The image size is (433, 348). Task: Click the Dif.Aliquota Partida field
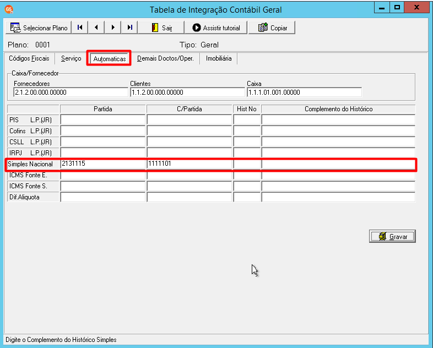point(102,197)
